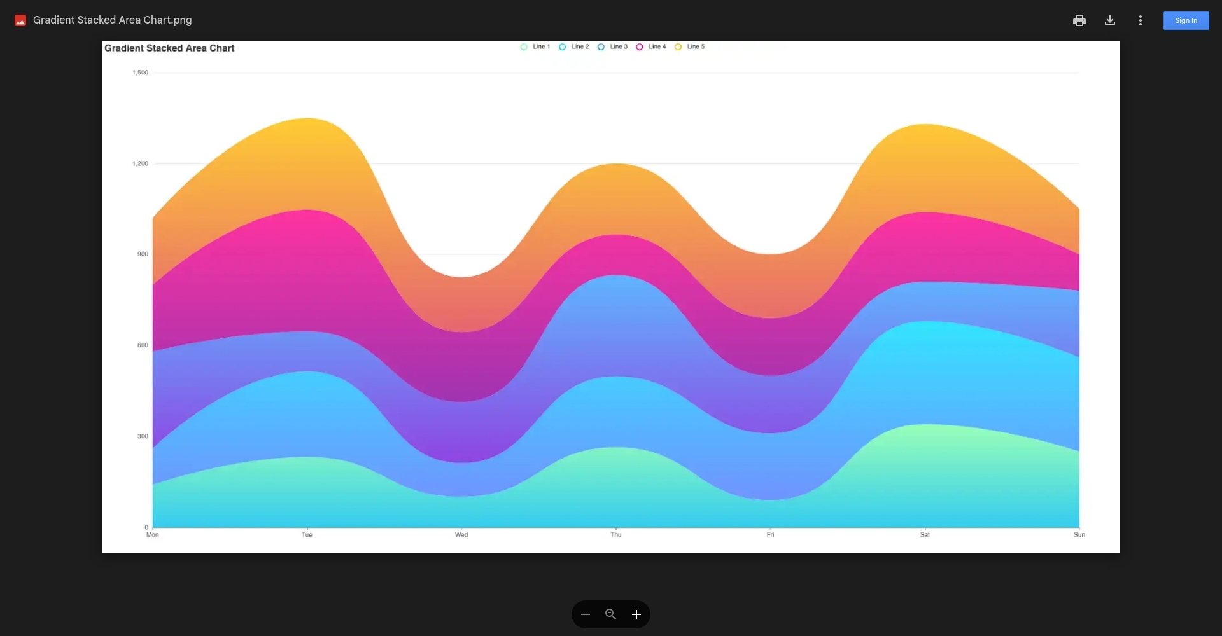Image resolution: width=1222 pixels, height=636 pixels.
Task: Open the three-dot more actions menu
Action: coord(1140,20)
